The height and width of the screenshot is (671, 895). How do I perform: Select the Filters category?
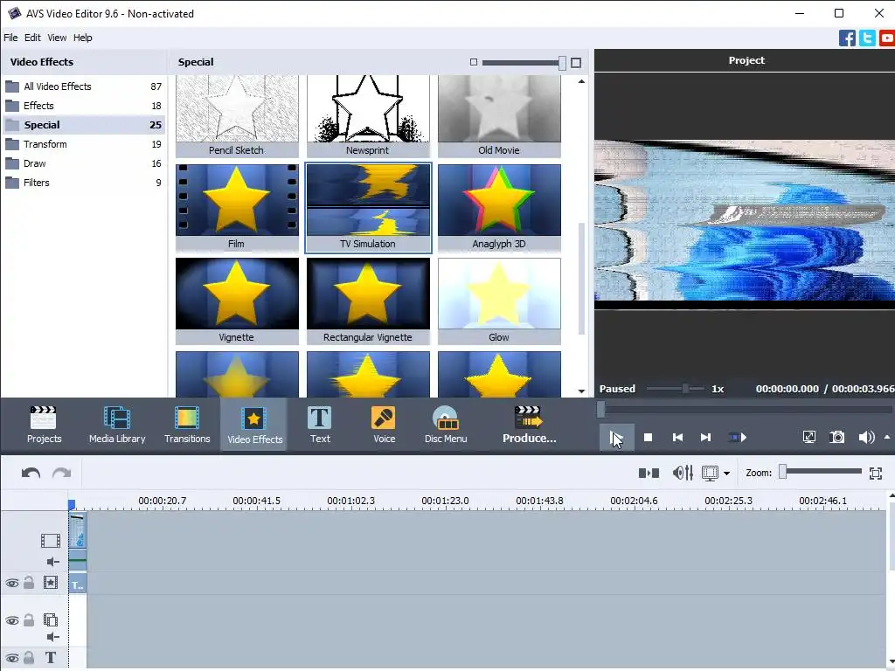pyautogui.click(x=83, y=183)
